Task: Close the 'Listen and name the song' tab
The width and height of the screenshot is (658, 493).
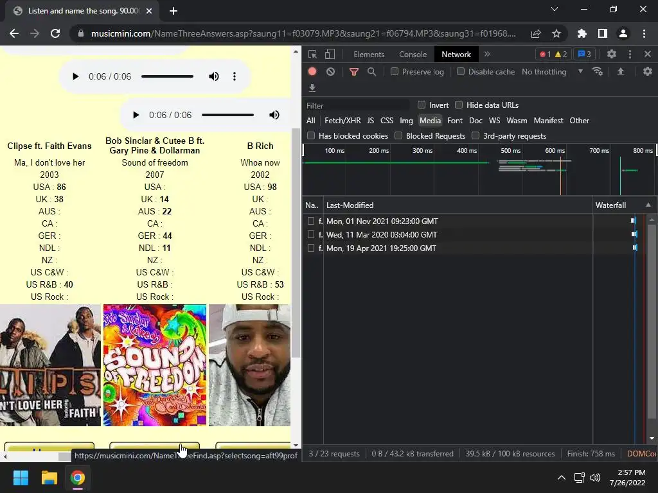Action: point(149,11)
